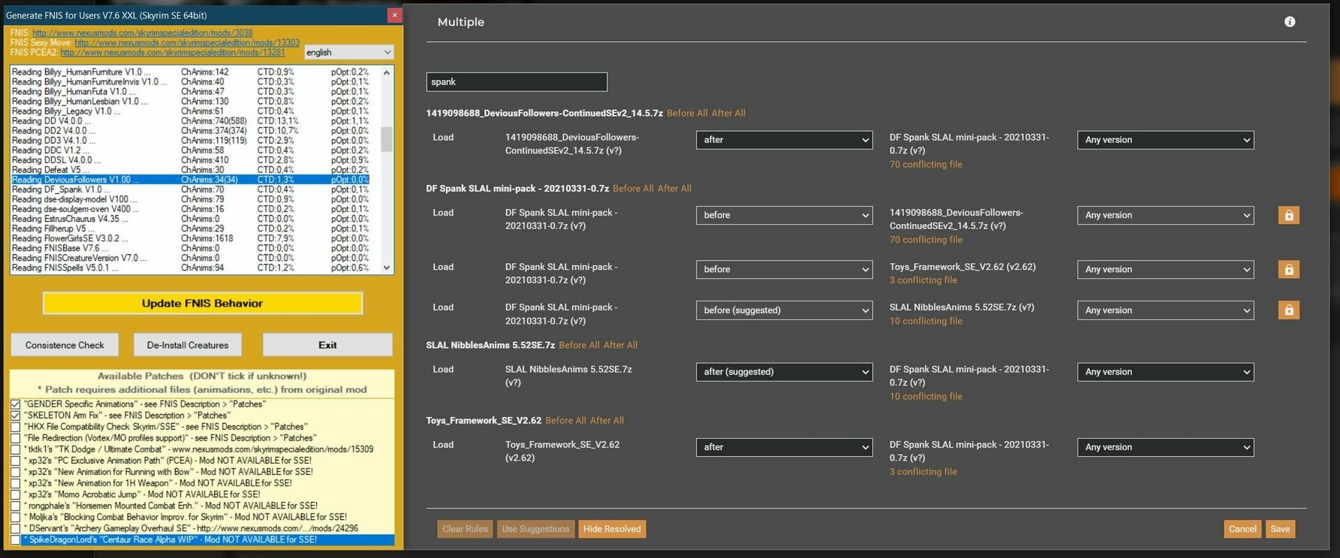
Task: Click After All for DF Spank SLAL mini-pack
Action: coord(674,188)
